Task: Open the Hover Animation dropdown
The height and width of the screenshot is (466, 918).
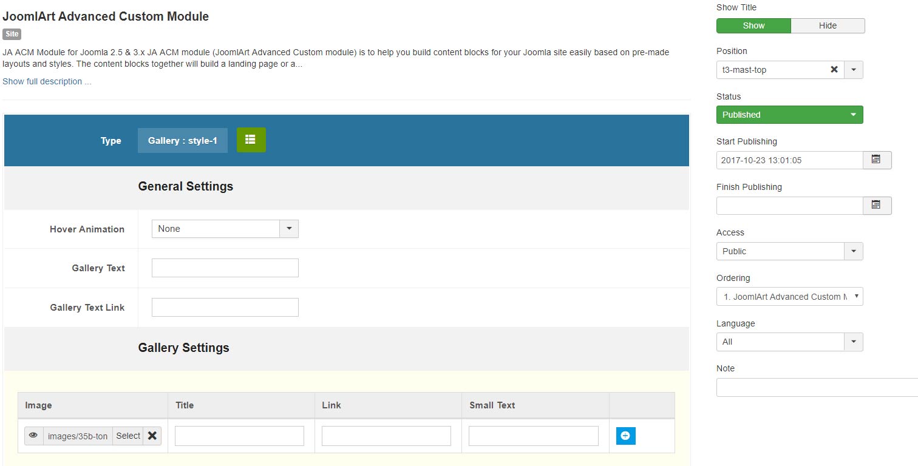Action: [x=225, y=229]
